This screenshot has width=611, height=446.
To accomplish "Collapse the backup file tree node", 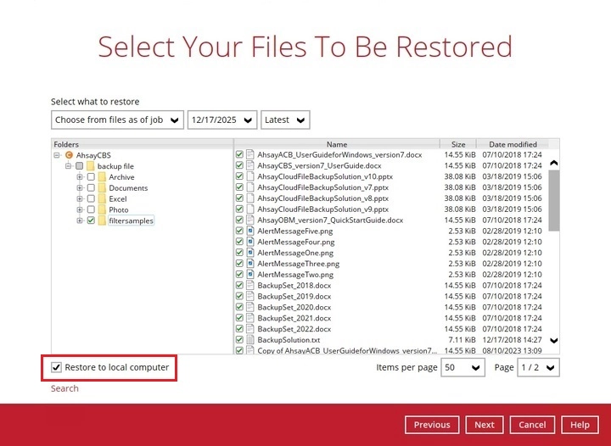I will coord(68,166).
